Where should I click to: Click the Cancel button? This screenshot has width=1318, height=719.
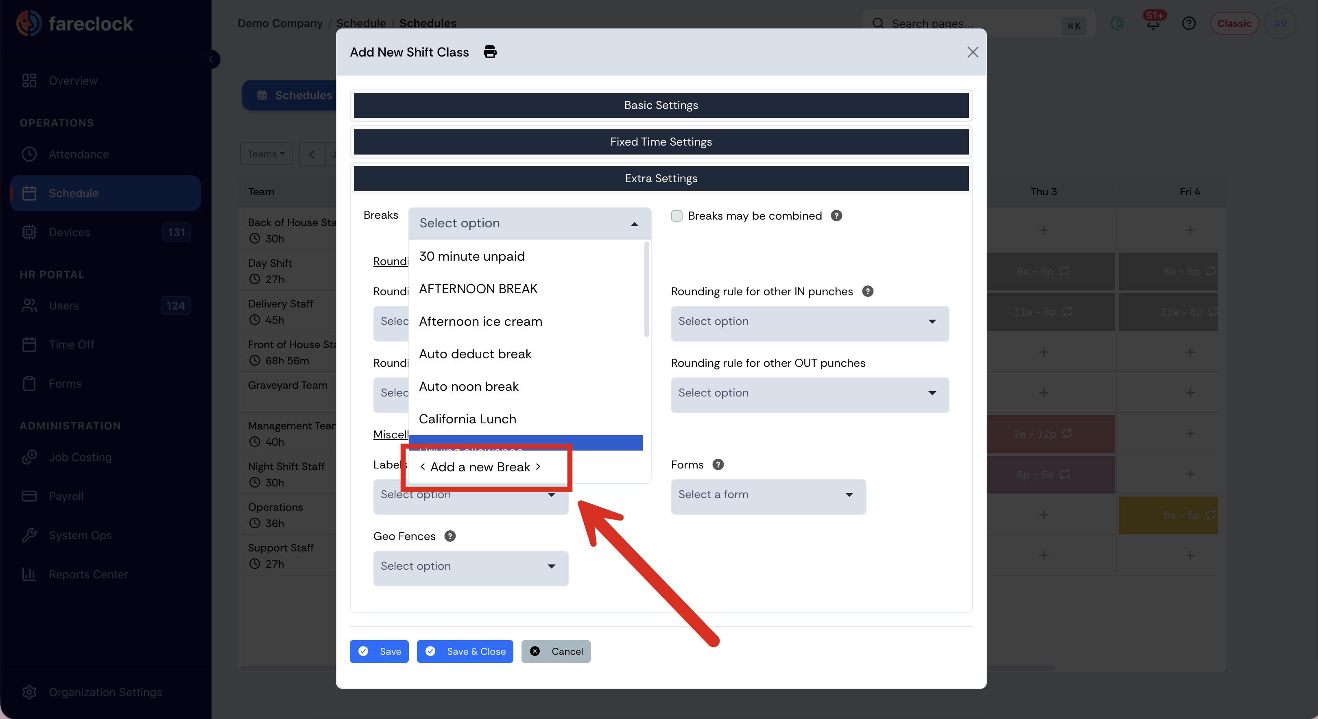click(556, 651)
